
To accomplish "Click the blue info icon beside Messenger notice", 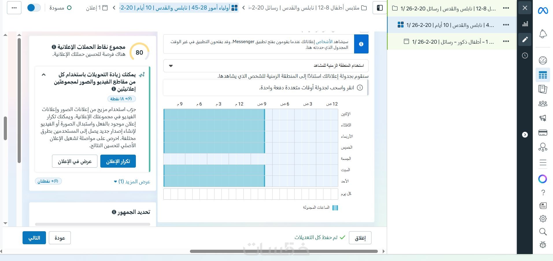I will [361, 44].
